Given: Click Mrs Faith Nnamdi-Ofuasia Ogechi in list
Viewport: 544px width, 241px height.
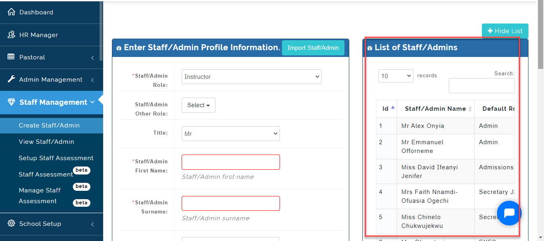Looking at the screenshot, I should click(x=430, y=196).
